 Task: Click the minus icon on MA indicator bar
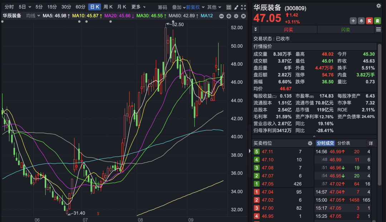pos(221,16)
